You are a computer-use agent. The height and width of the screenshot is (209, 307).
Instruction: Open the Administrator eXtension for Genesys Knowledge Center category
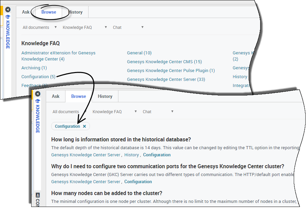pyautogui.click(x=58, y=56)
